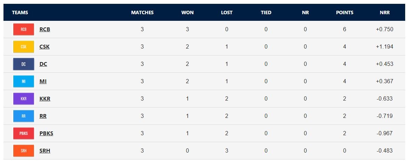Click the orange SRH team badge

(x=24, y=151)
